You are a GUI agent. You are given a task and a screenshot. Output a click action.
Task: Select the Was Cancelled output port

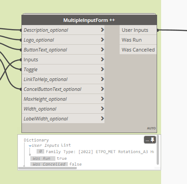pyautogui.click(x=138, y=50)
